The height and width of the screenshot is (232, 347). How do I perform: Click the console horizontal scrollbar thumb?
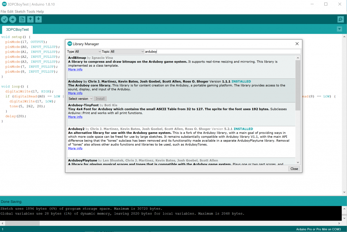pyautogui.click(x=22, y=224)
